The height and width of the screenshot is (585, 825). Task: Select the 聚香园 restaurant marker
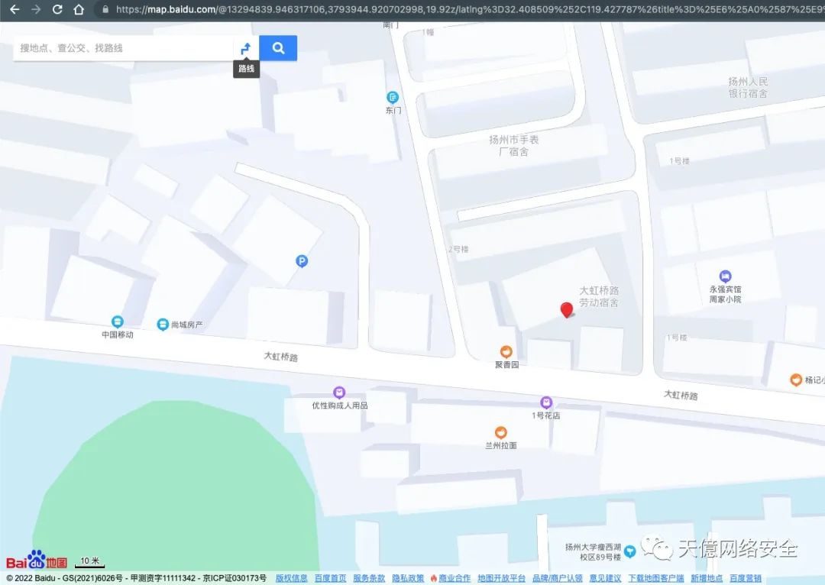(506, 351)
